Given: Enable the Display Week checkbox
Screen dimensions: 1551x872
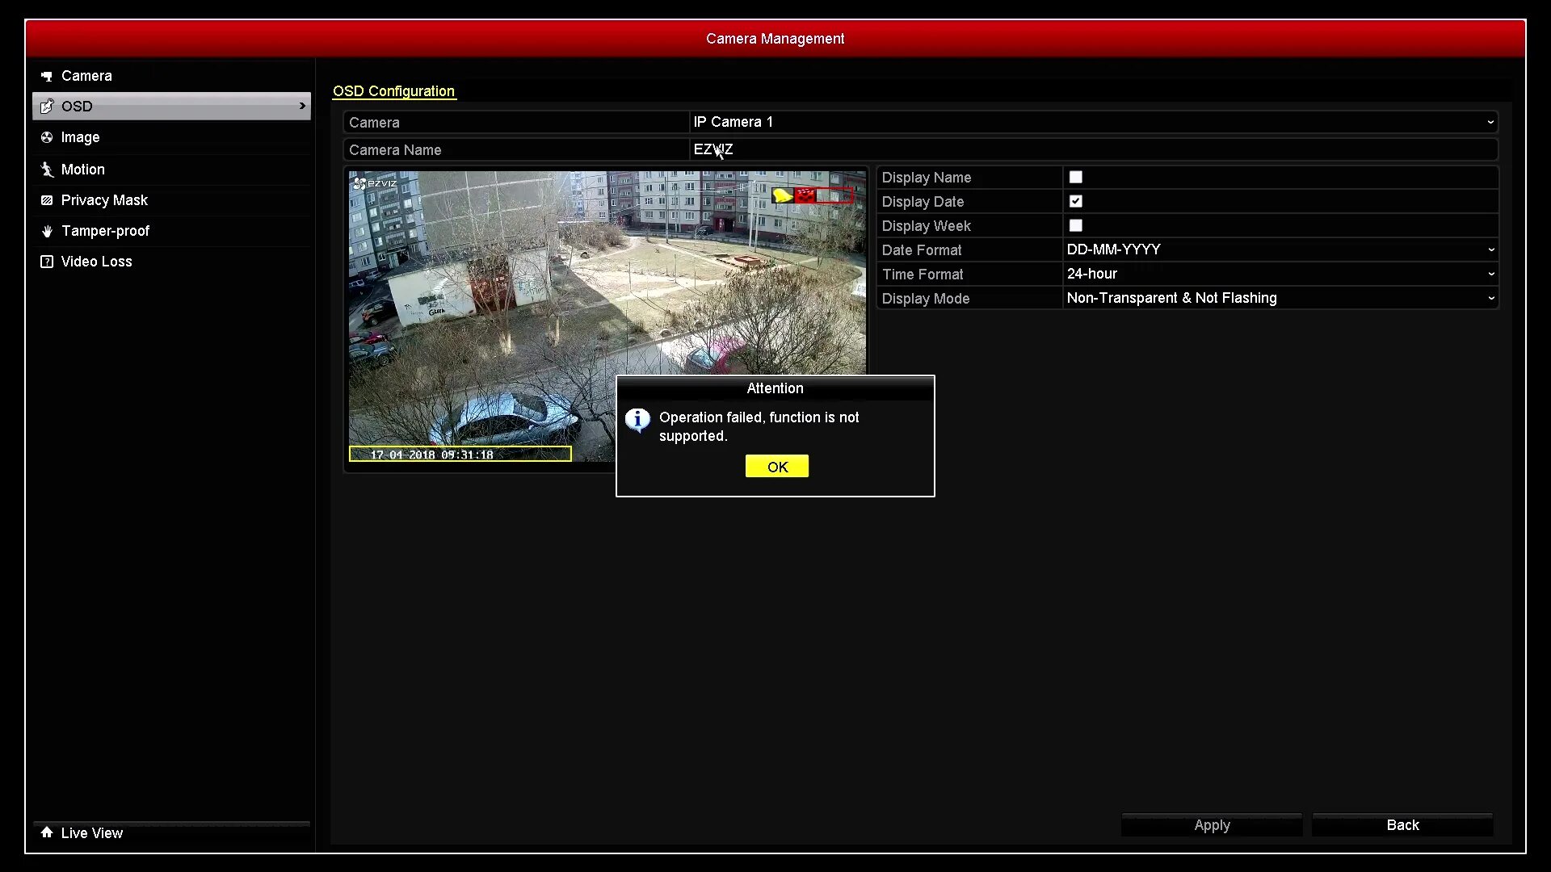Looking at the screenshot, I should click(1076, 225).
